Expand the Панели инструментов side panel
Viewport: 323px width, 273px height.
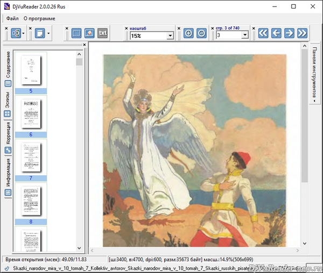tap(314, 74)
